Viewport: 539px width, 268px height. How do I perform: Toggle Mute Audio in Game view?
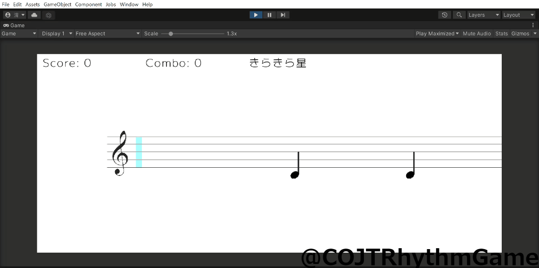(x=477, y=34)
